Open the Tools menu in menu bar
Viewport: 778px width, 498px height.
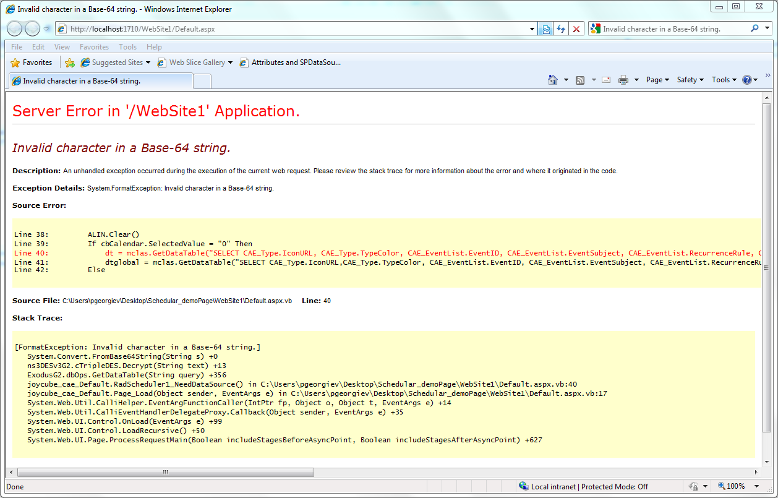coord(128,47)
